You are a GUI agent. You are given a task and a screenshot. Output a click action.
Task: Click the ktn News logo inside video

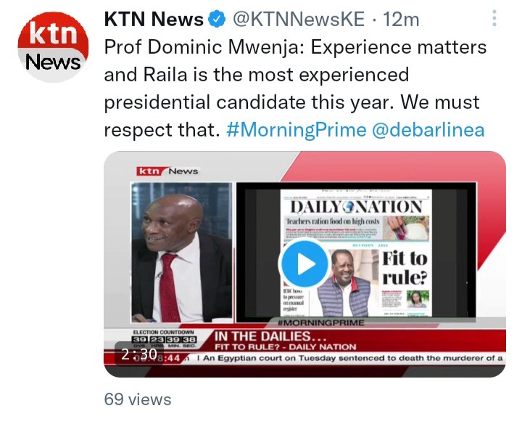coord(167,171)
